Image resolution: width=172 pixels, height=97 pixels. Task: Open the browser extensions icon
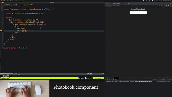point(164,6)
